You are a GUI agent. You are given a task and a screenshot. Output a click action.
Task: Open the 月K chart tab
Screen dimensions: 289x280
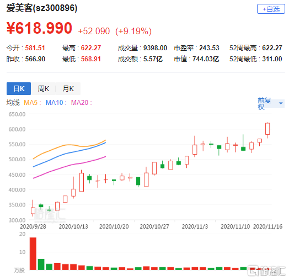click(x=68, y=88)
